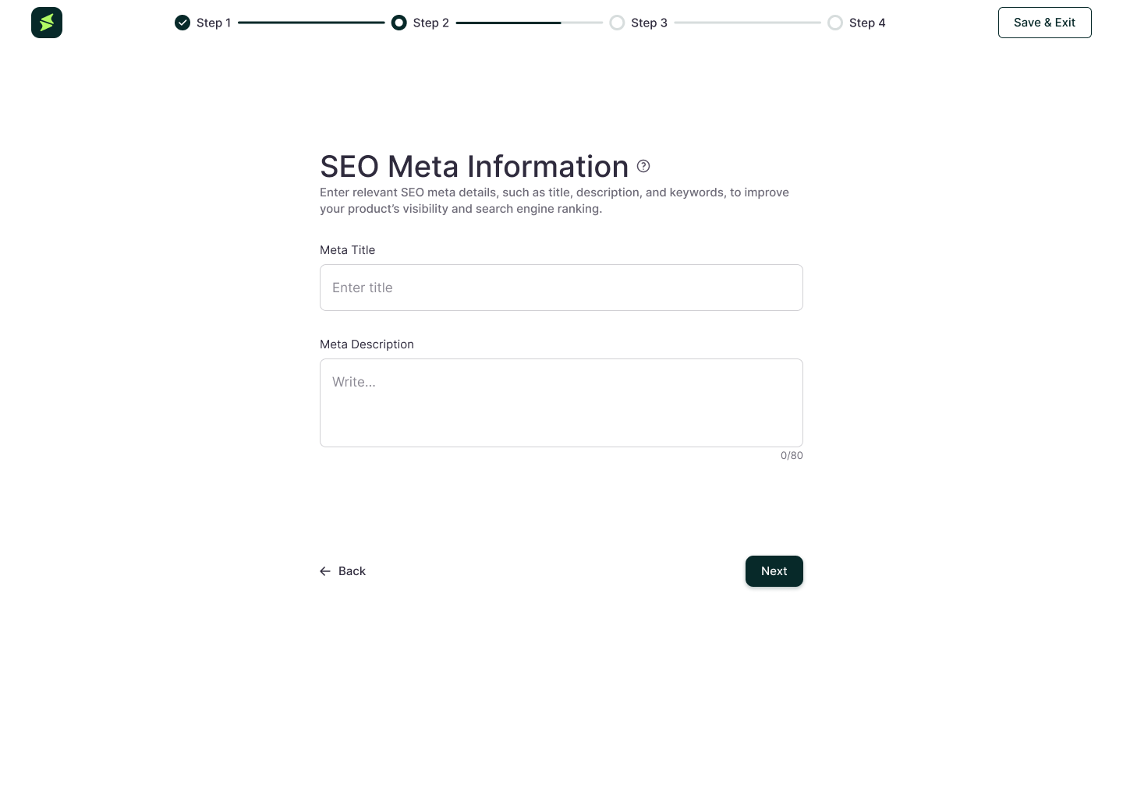
Task: Select the Step 3 empty circle indicator
Action: [x=617, y=23]
